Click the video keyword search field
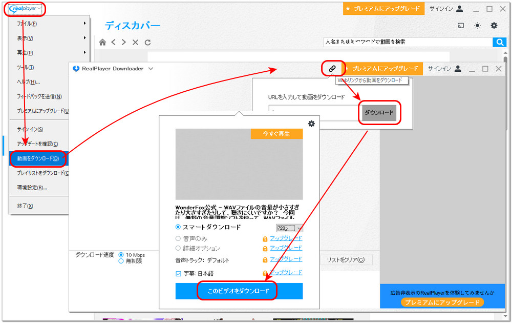 [x=408, y=42]
